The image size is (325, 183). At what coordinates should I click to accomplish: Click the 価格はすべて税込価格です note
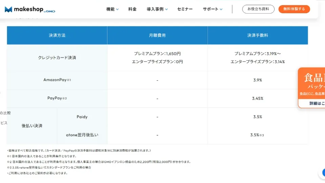point(79,150)
